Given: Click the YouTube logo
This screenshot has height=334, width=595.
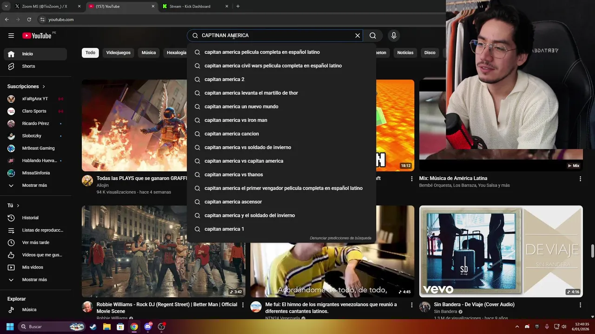Looking at the screenshot, I should click(x=37, y=36).
